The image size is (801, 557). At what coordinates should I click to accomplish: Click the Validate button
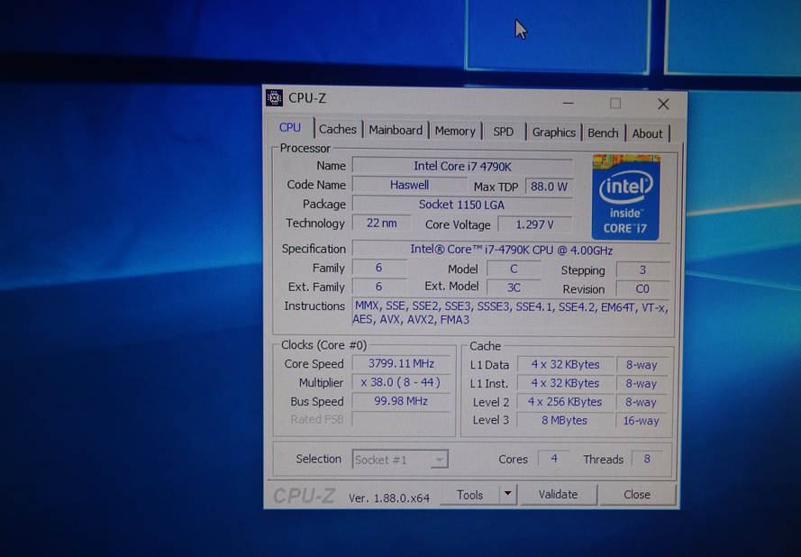click(558, 495)
